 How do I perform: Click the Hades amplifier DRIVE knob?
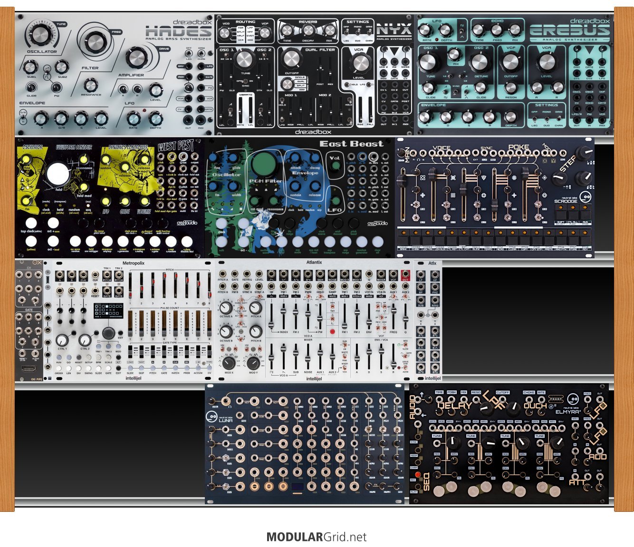pos(136,58)
